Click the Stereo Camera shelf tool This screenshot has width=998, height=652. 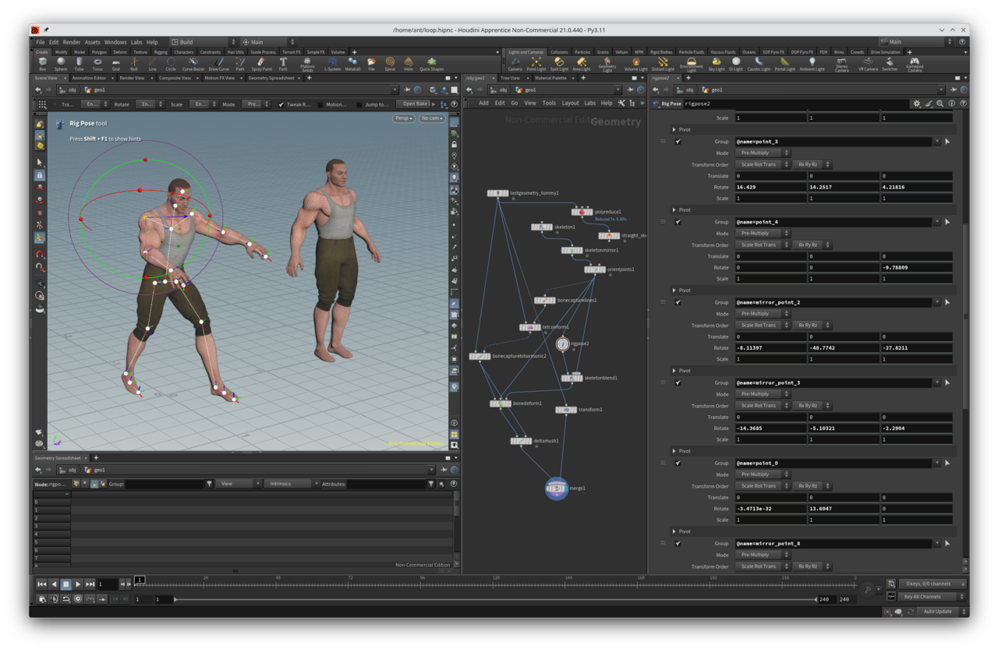click(842, 64)
